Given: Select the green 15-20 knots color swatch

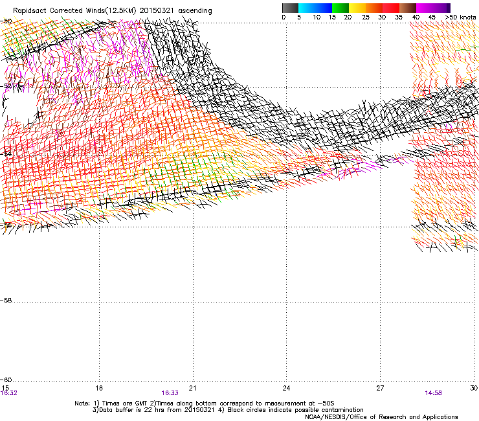Looking at the screenshot, I should (x=340, y=8).
